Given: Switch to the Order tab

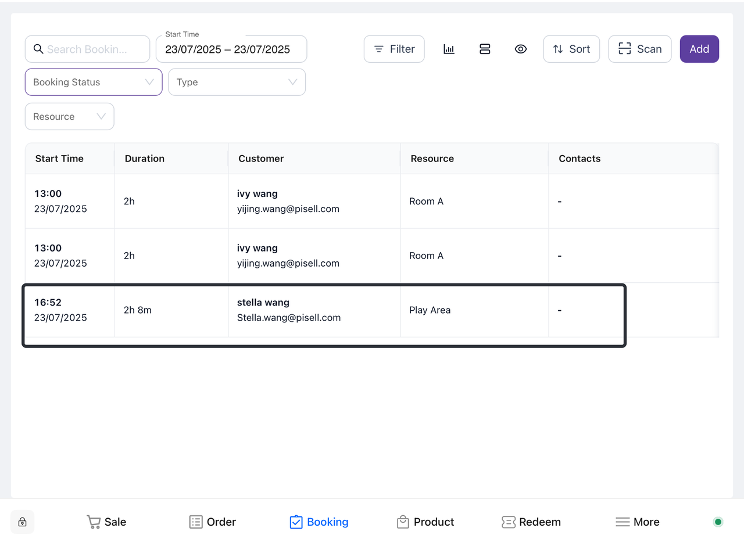Looking at the screenshot, I should pos(213,522).
